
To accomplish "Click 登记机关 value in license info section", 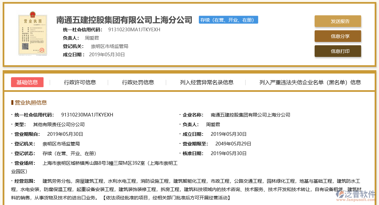I will [x=61, y=144].
